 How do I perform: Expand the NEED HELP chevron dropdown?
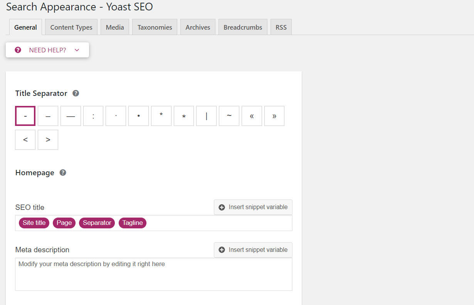pyautogui.click(x=77, y=50)
